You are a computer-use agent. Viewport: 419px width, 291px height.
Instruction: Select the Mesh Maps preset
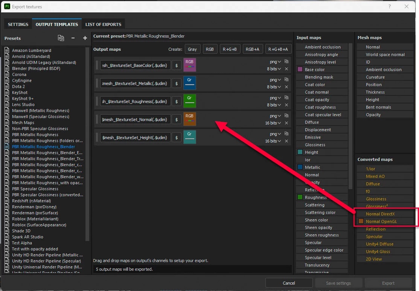23,123
